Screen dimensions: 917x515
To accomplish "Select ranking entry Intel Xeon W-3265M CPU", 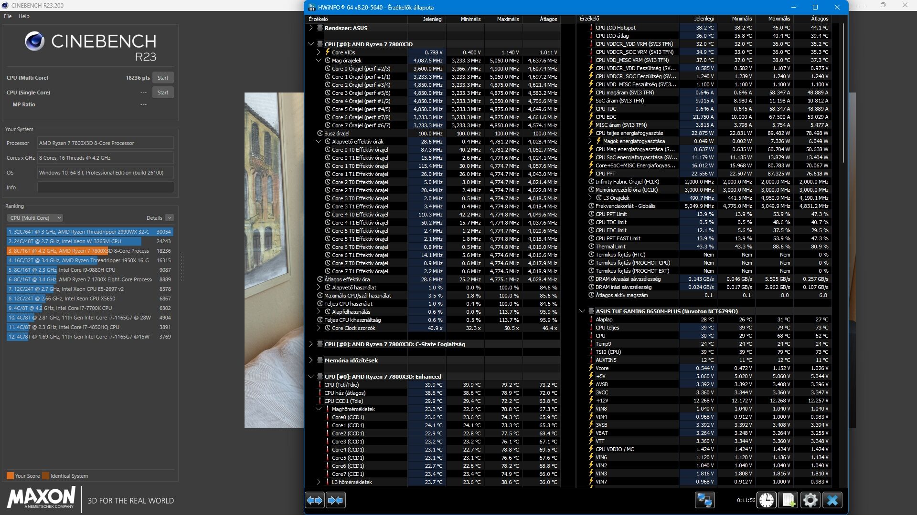I will click(90, 241).
